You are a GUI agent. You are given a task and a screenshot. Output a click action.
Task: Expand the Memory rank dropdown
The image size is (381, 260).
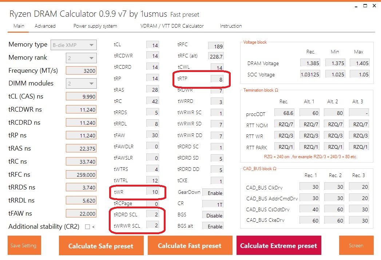pyautogui.click(x=81, y=58)
